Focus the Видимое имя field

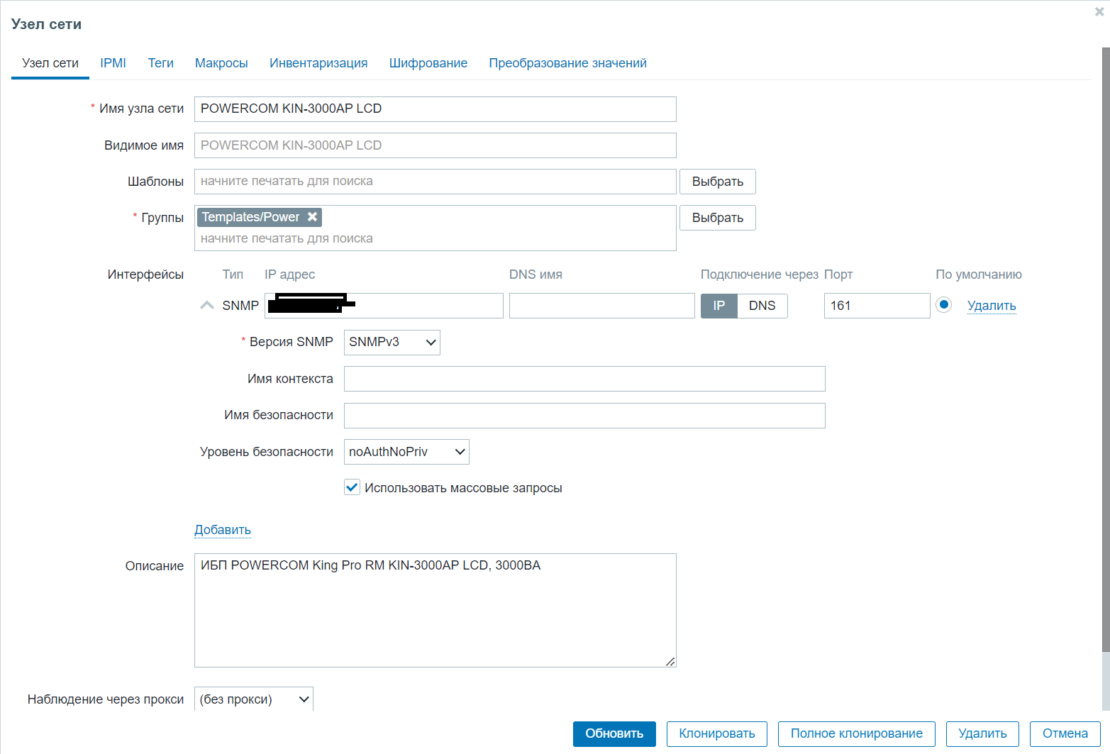435,145
